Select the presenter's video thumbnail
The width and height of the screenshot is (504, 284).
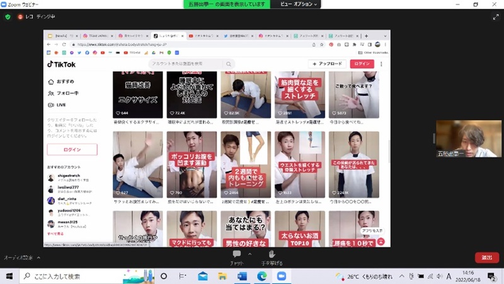coord(469,139)
